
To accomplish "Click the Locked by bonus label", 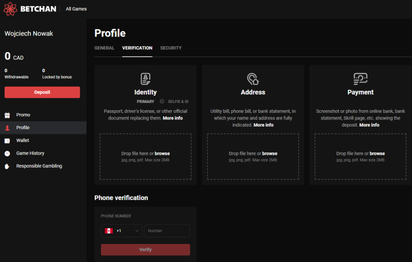I will pyautogui.click(x=57, y=77).
